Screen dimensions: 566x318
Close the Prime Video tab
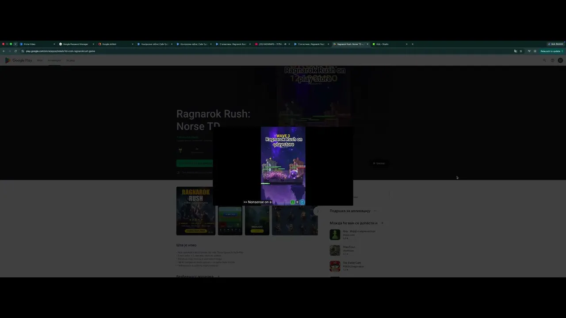pyautogui.click(x=54, y=44)
